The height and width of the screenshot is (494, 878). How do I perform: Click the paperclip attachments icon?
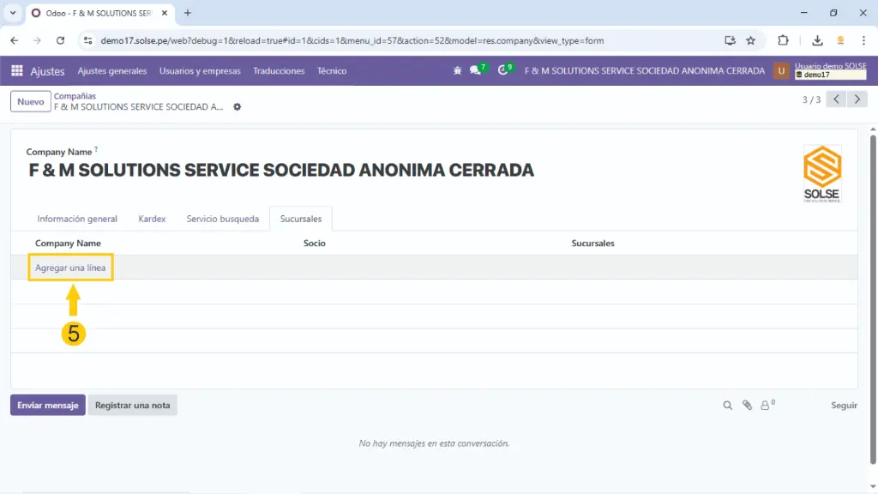point(747,406)
